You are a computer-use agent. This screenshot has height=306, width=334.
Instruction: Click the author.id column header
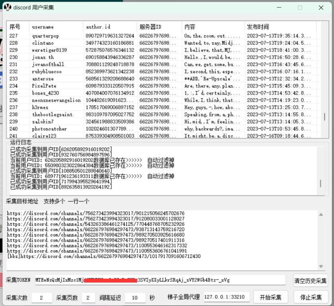[x=110, y=27]
